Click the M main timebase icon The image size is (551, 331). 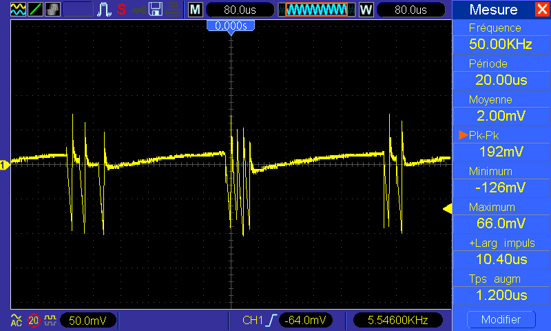click(x=196, y=10)
